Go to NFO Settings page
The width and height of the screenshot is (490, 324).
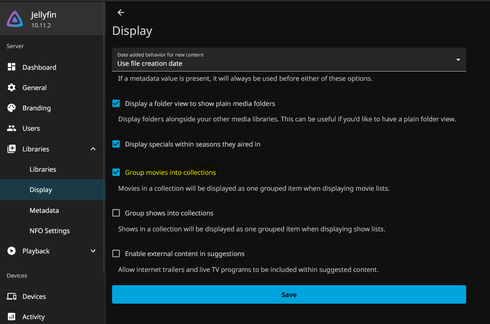click(x=49, y=230)
